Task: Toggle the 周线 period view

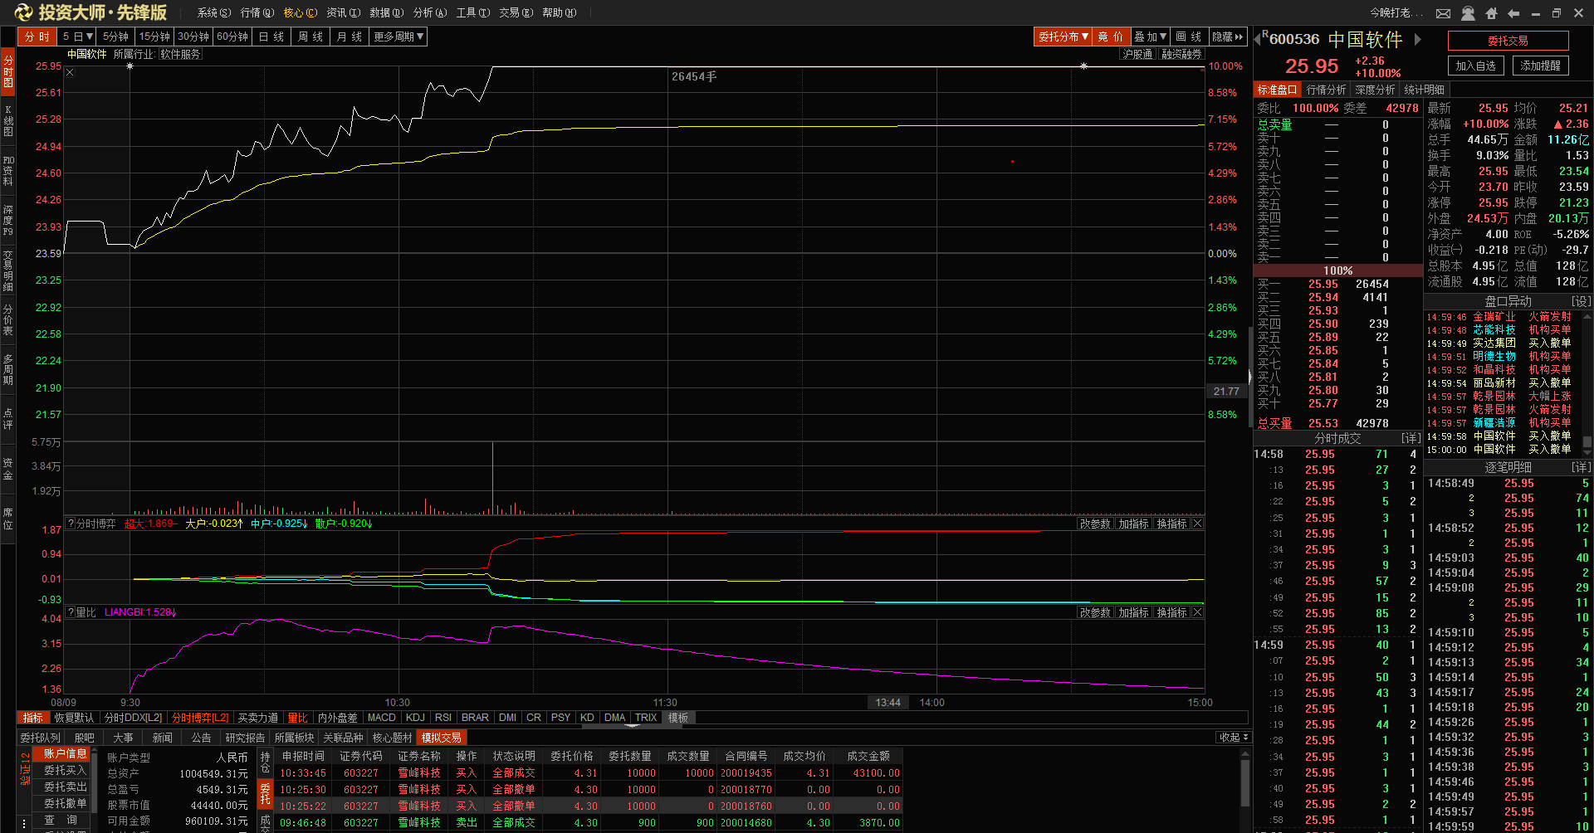Action: click(x=310, y=37)
